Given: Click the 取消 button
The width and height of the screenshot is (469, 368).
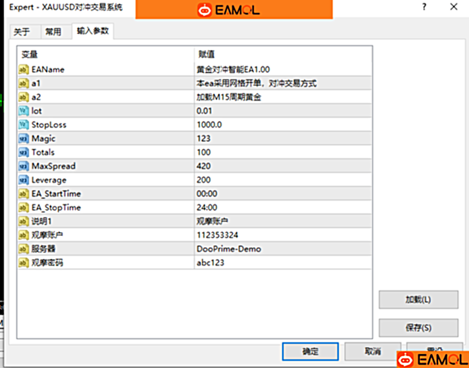Looking at the screenshot, I should (x=372, y=351).
